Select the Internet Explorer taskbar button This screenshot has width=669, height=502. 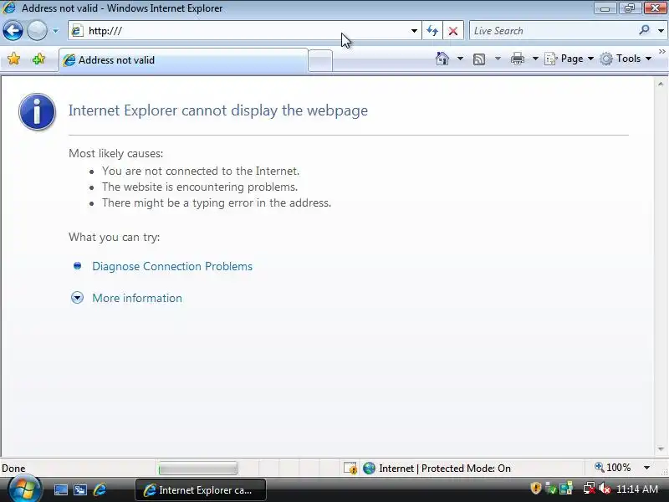coord(201,490)
